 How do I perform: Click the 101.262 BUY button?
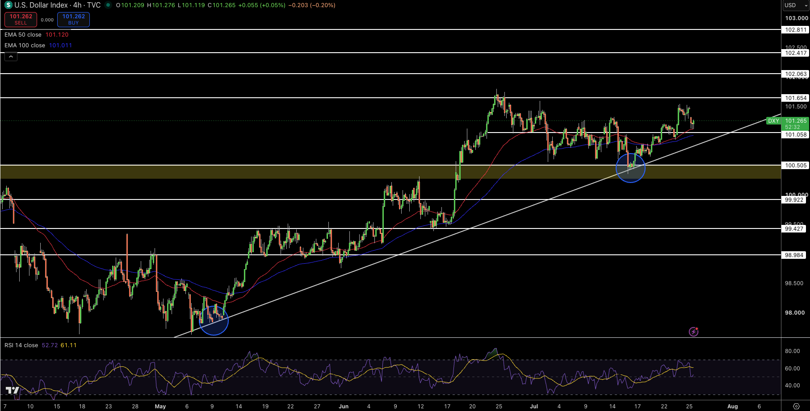pos(73,20)
